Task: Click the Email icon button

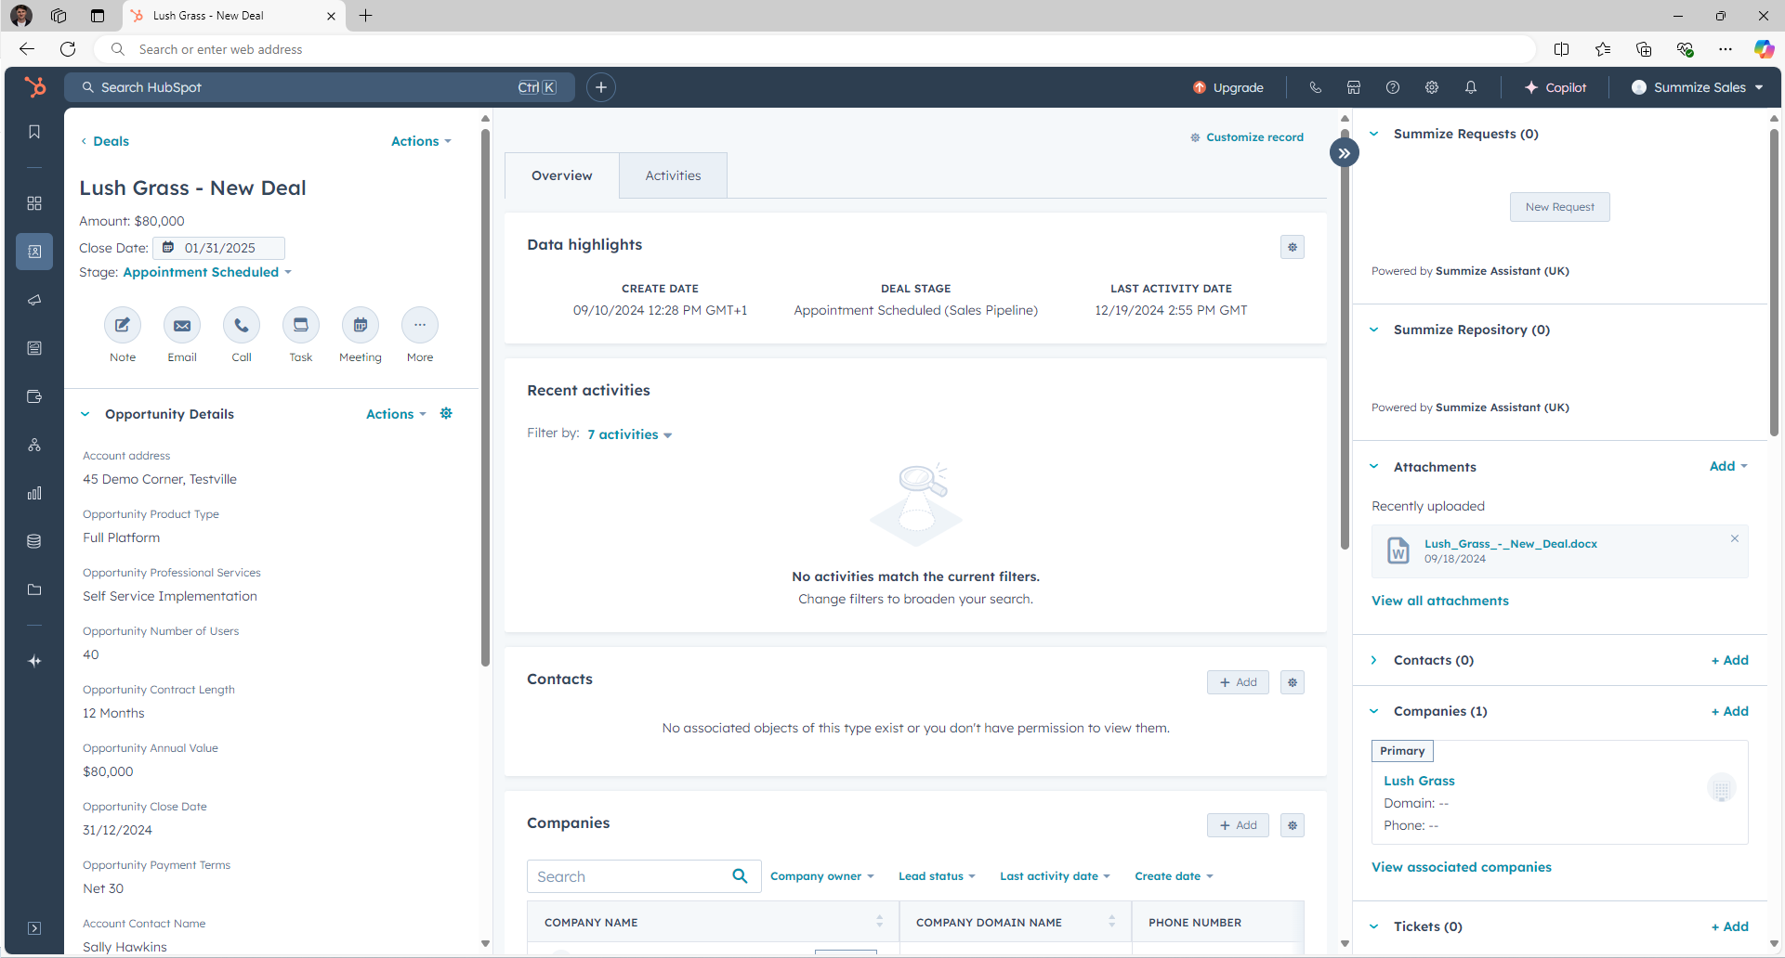Action: pyautogui.click(x=182, y=325)
